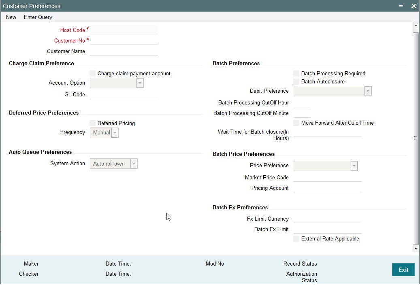Screen dimensions: 420x285
Task: Click Batch Processing CutOff Hour field
Action: click(302, 102)
